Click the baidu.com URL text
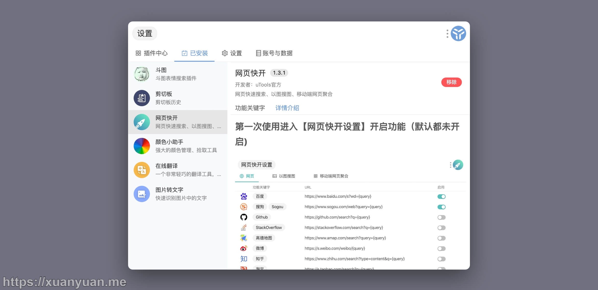The height and width of the screenshot is (290, 598). coord(338,196)
